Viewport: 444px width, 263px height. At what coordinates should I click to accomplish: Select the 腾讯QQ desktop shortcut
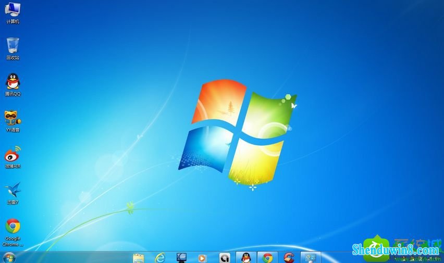13,85
